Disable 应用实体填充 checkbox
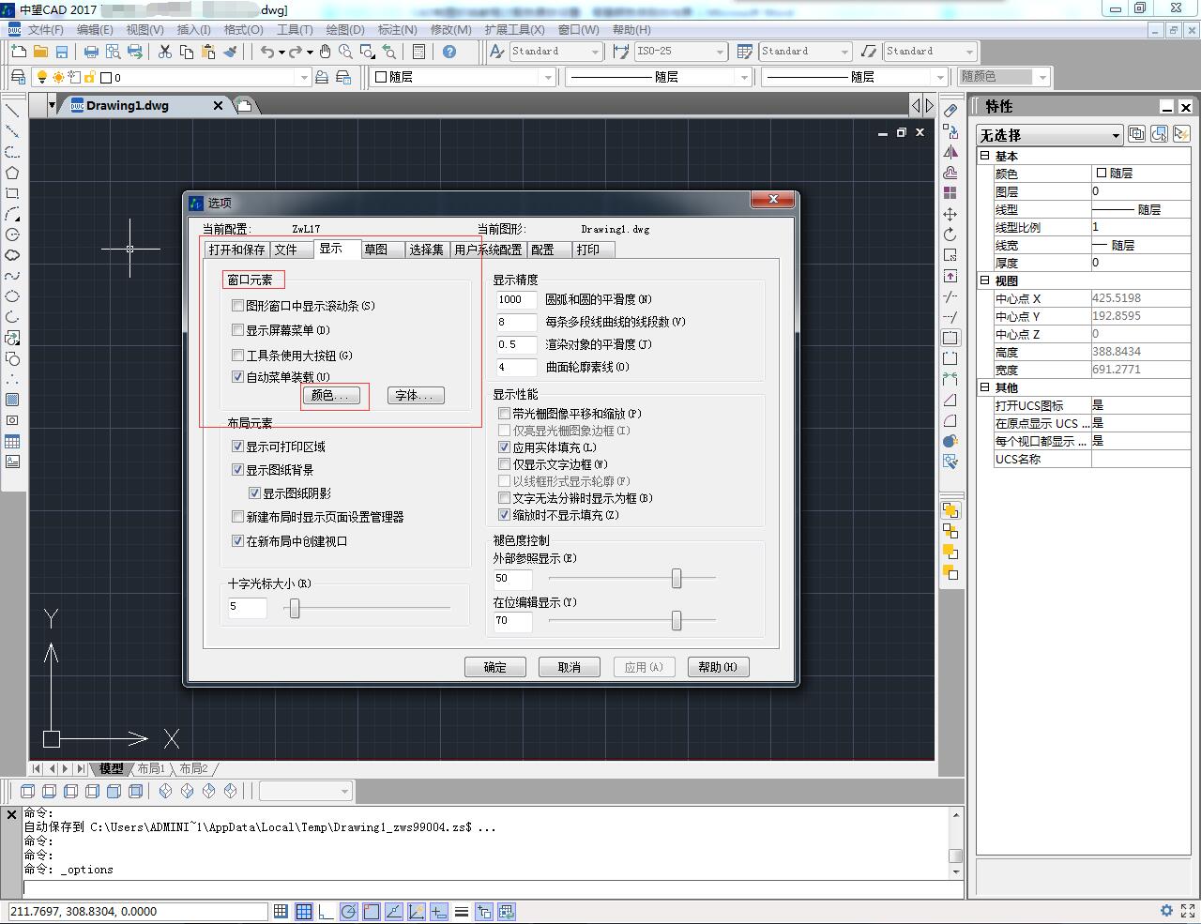This screenshot has width=1201, height=924. click(505, 447)
